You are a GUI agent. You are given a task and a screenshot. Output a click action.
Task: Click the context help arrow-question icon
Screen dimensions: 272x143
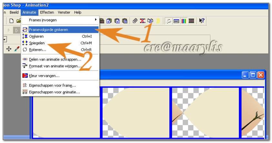(202, 21)
